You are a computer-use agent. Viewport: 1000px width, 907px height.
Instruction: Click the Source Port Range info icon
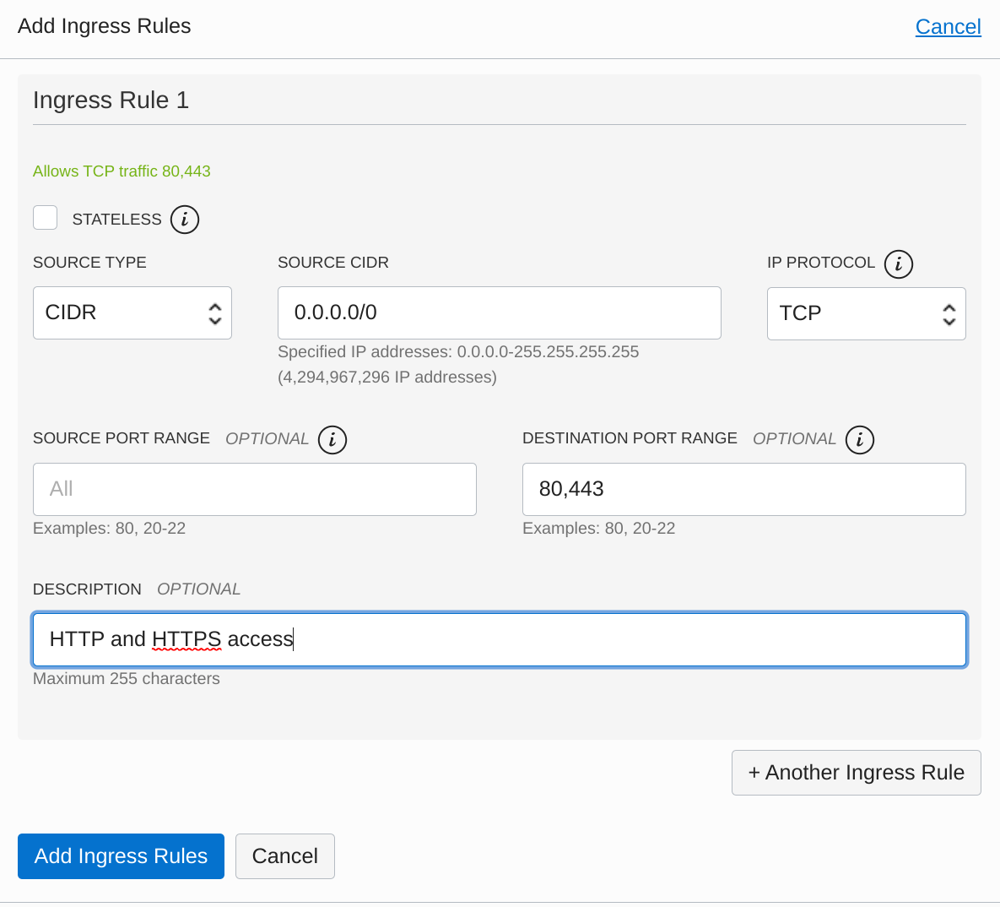[x=332, y=439]
